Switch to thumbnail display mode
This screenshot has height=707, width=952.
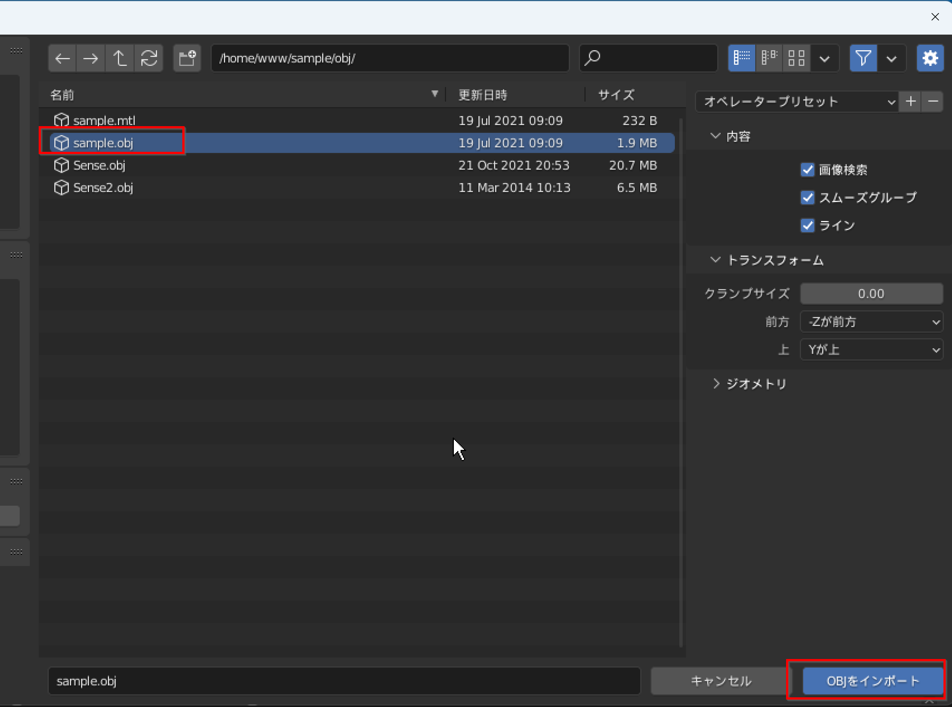(796, 58)
